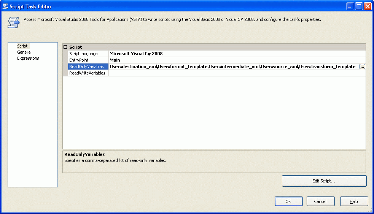Viewport: 374px width, 214px height.
Task: Click the Microsoft Visual C# 2008 value
Action: click(136, 54)
